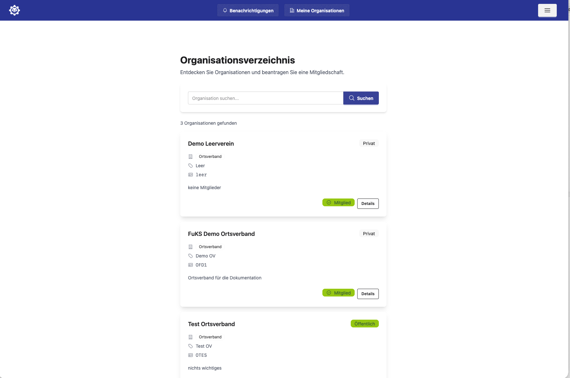Click the ID-card icon next to OTES
This screenshot has height=378, width=570.
click(191, 355)
